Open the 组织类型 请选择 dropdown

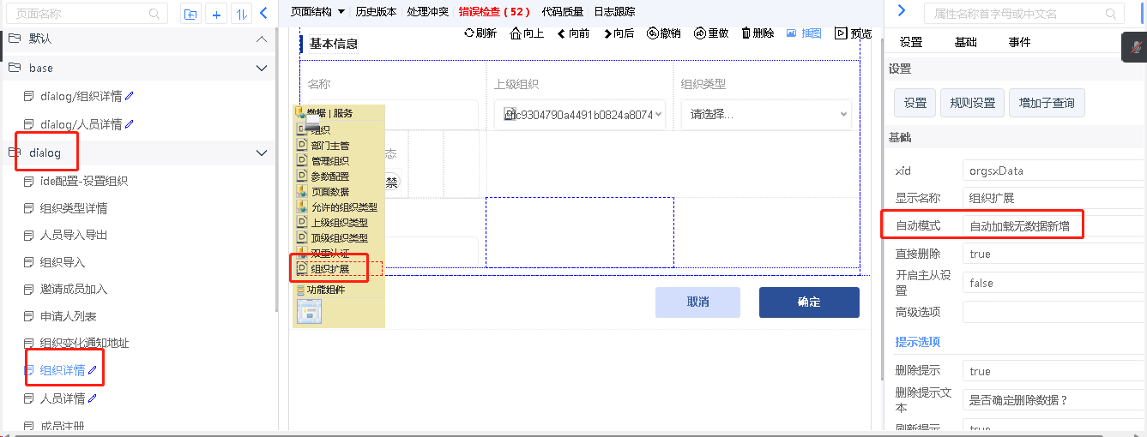point(765,114)
